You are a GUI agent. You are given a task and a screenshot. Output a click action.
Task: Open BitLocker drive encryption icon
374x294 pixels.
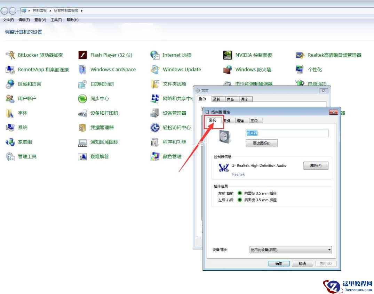10,55
